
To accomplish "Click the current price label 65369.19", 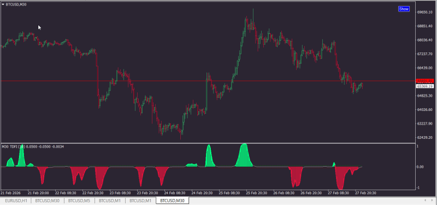I will 425,86.
